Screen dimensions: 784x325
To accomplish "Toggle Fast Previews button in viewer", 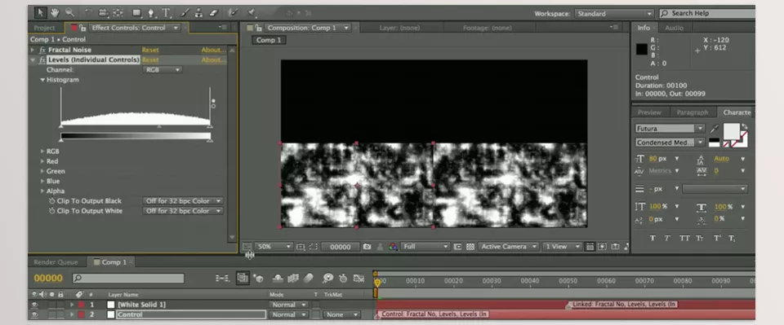I will [603, 247].
